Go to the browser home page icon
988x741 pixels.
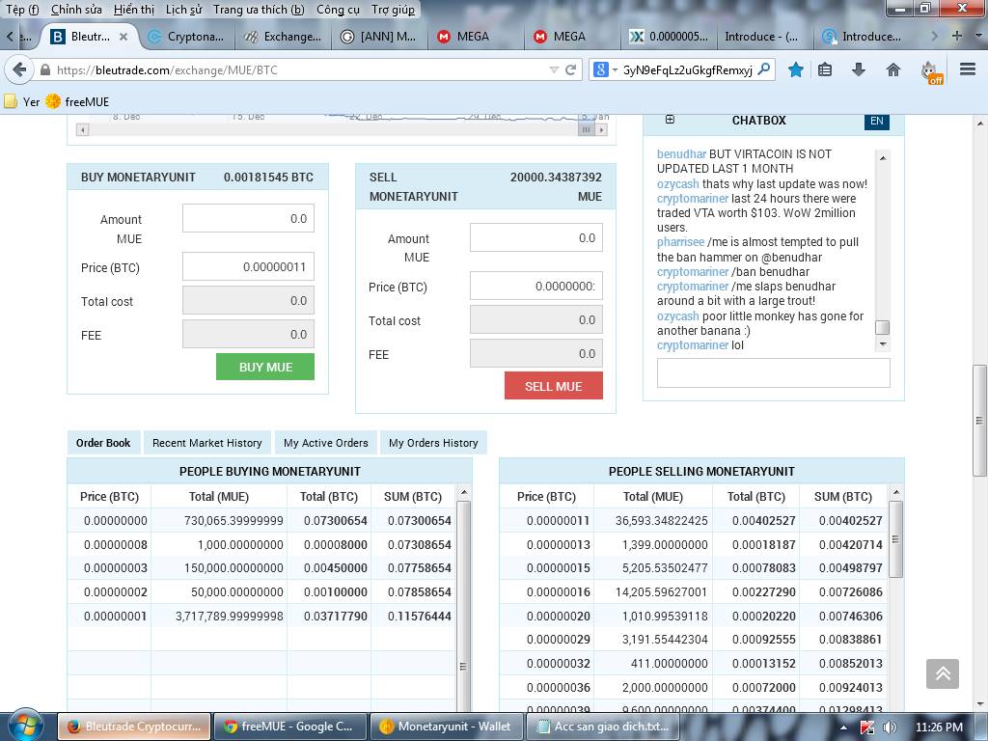(x=893, y=69)
